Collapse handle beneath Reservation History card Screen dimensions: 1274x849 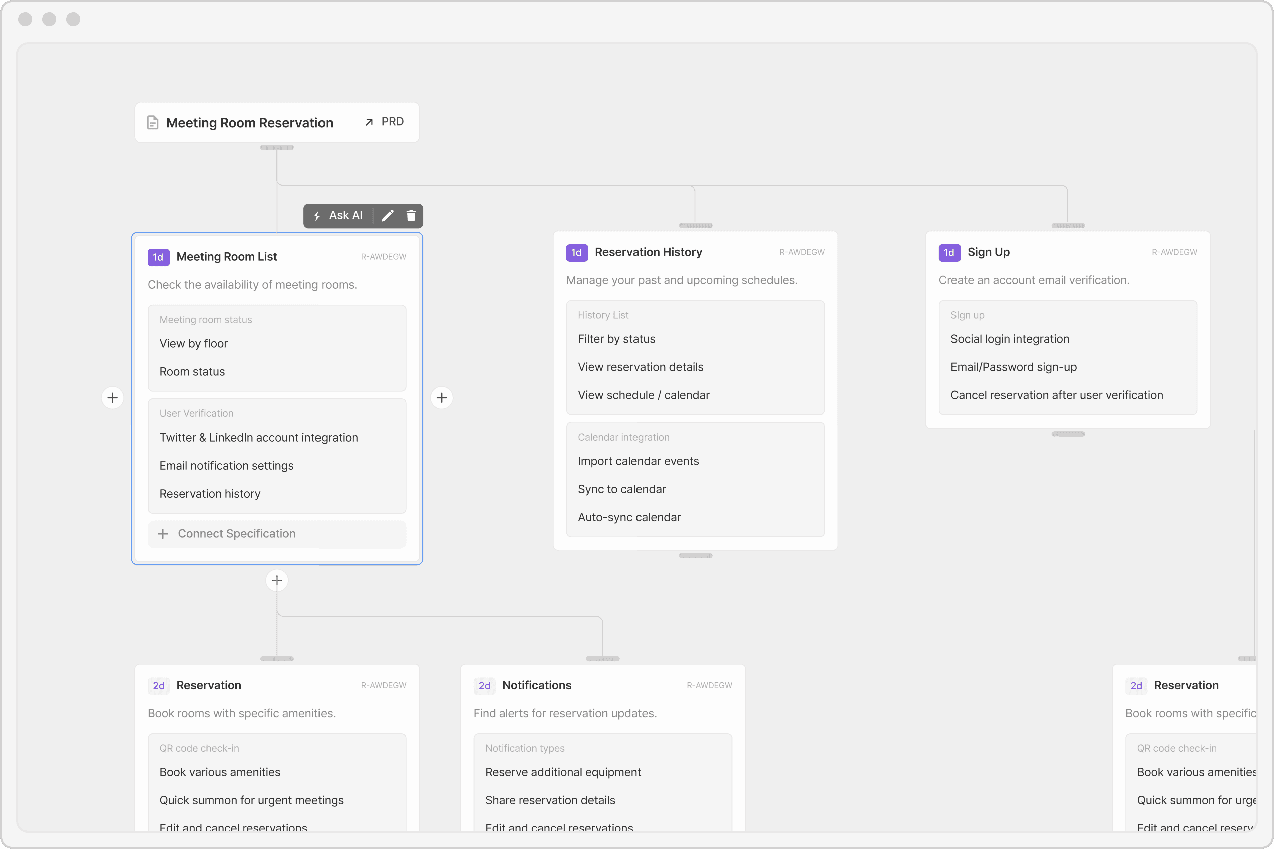point(695,556)
